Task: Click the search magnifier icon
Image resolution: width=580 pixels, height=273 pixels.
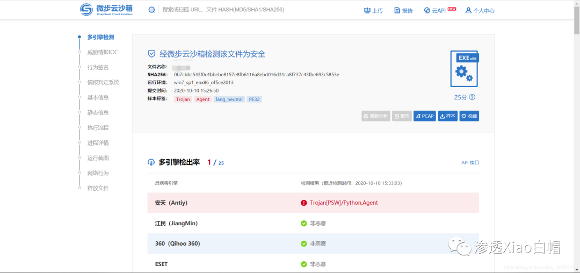Action: click(x=151, y=10)
